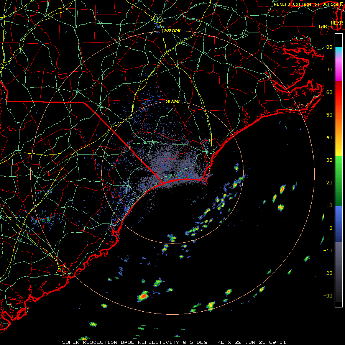Click the "0" value on the dBZ scale

pos(331,228)
